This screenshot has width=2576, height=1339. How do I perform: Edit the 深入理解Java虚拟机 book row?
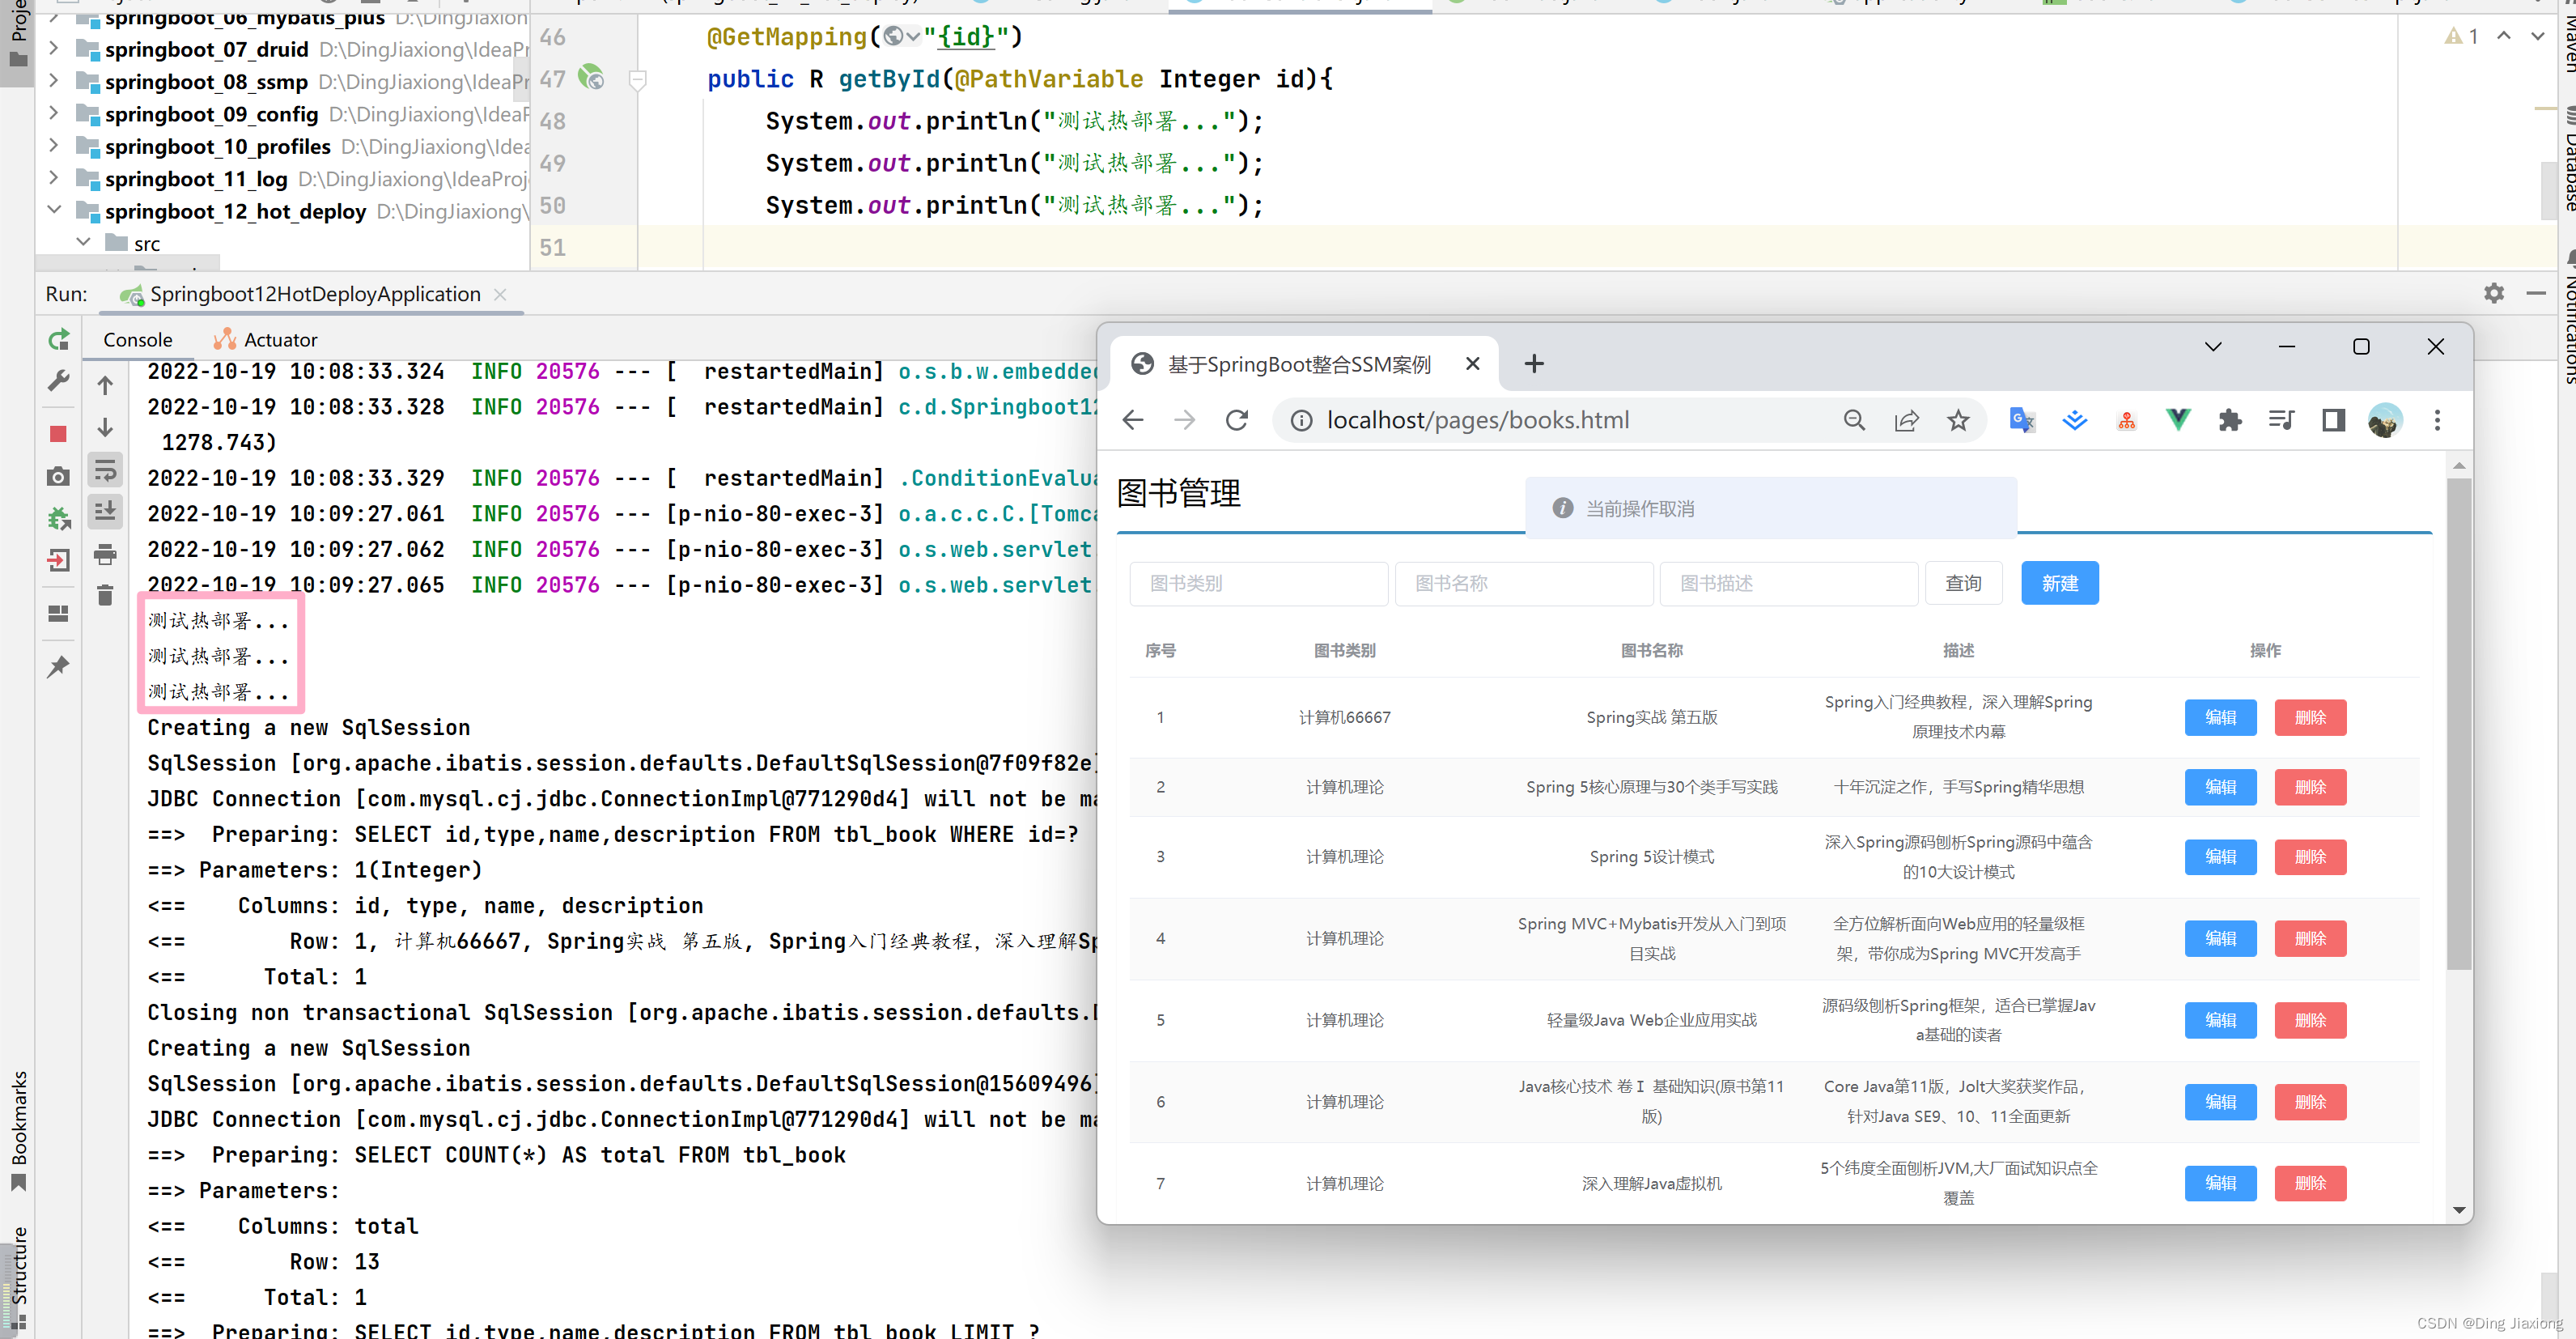tap(2220, 1183)
